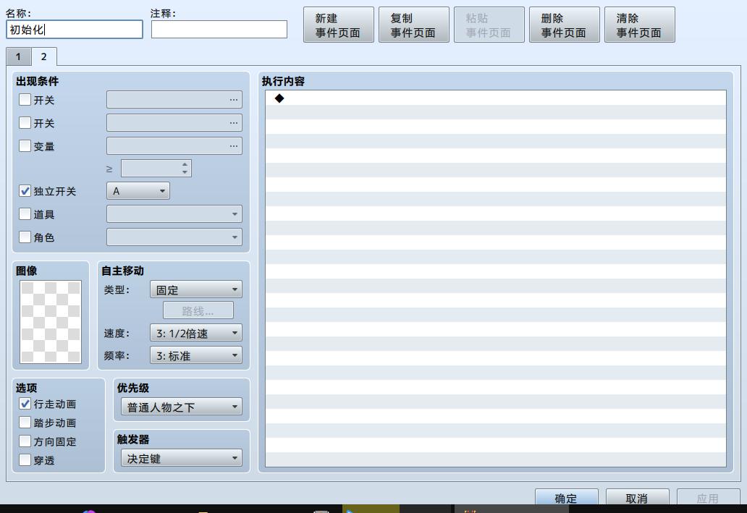Screen dimensions: 747x513
Task: Click the 路线... route button
Action: point(198,310)
